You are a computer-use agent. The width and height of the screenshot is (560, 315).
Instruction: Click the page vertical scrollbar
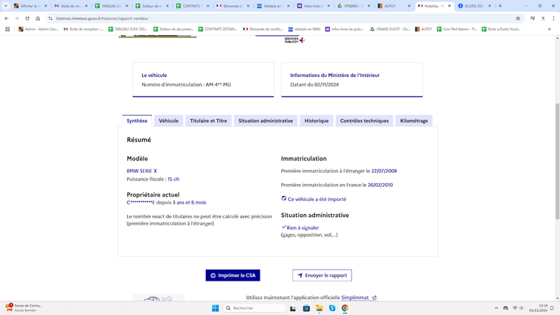click(x=557, y=161)
